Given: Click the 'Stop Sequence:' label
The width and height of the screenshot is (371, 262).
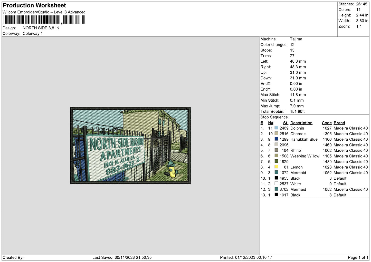Looking at the screenshot, I should click(274, 117).
